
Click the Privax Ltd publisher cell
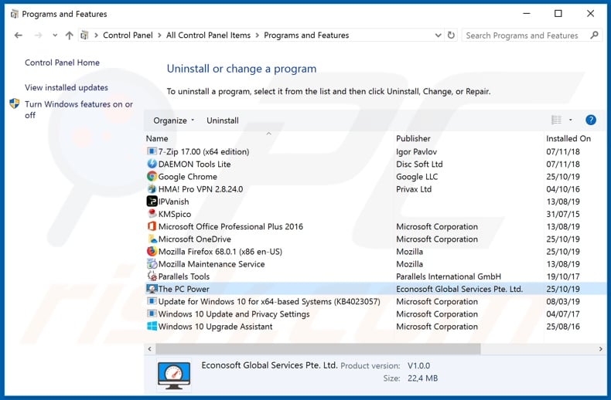pyautogui.click(x=414, y=189)
